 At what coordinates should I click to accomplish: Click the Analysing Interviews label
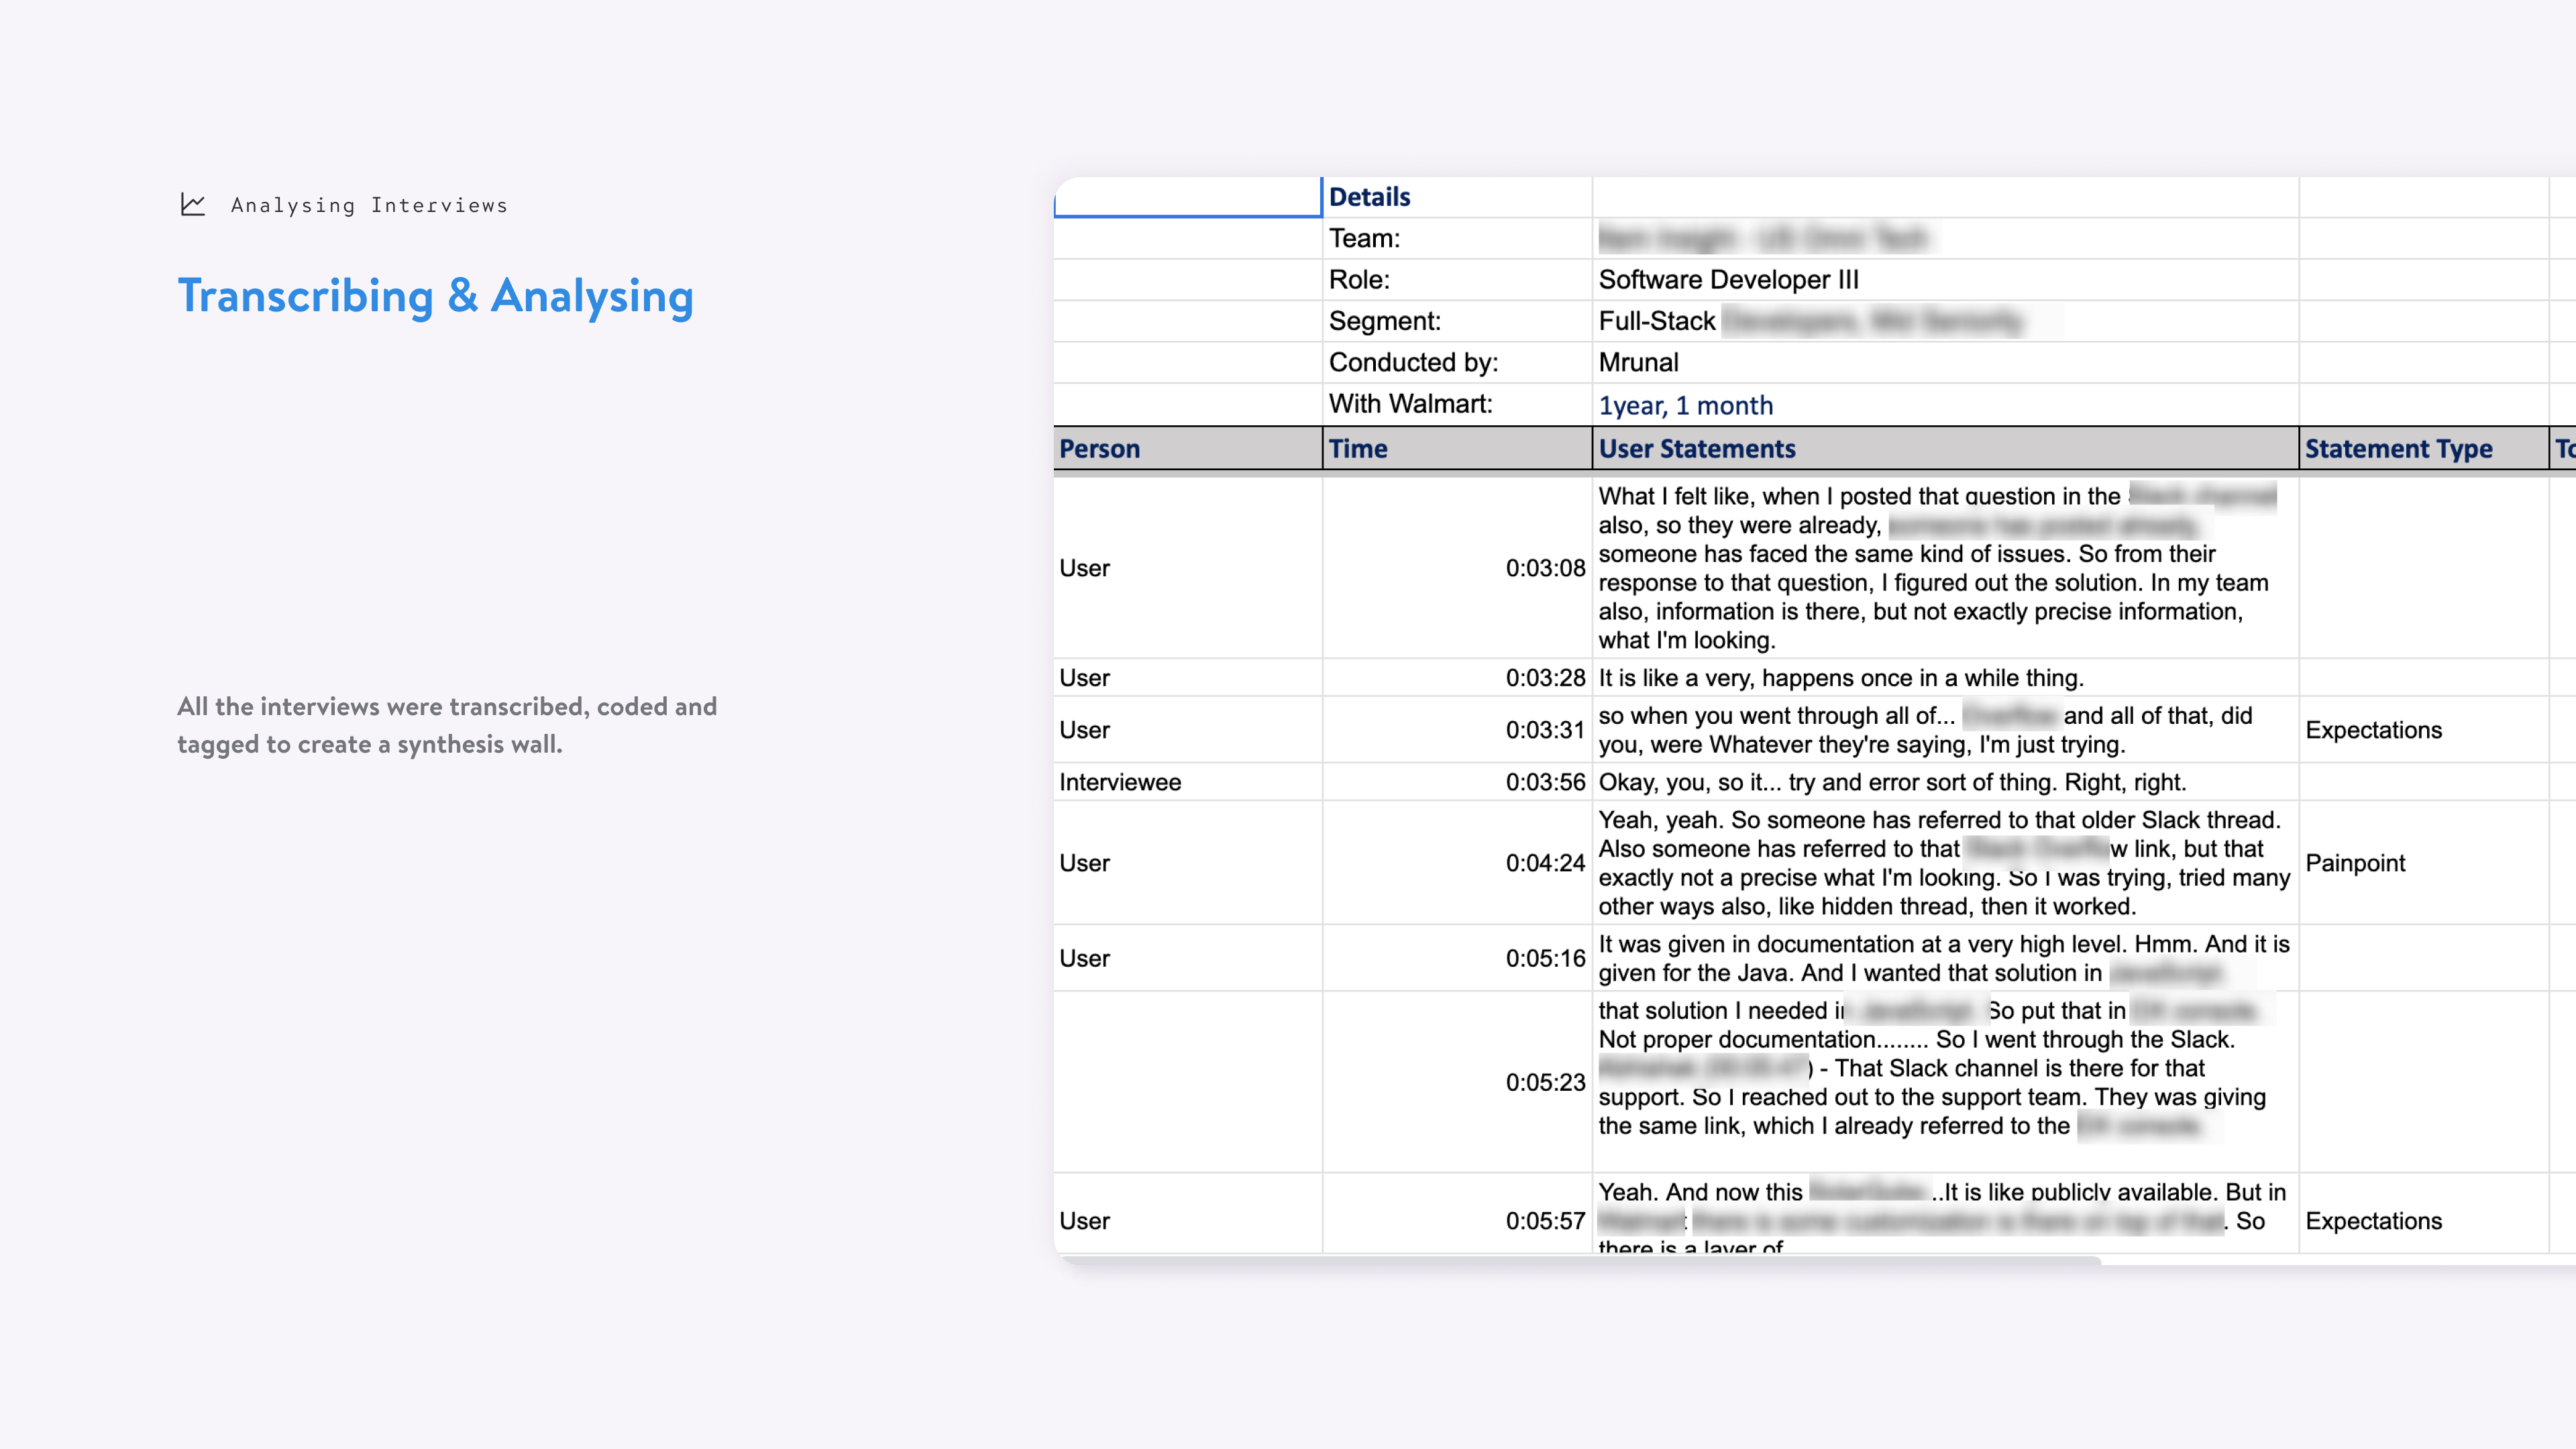tap(369, 205)
